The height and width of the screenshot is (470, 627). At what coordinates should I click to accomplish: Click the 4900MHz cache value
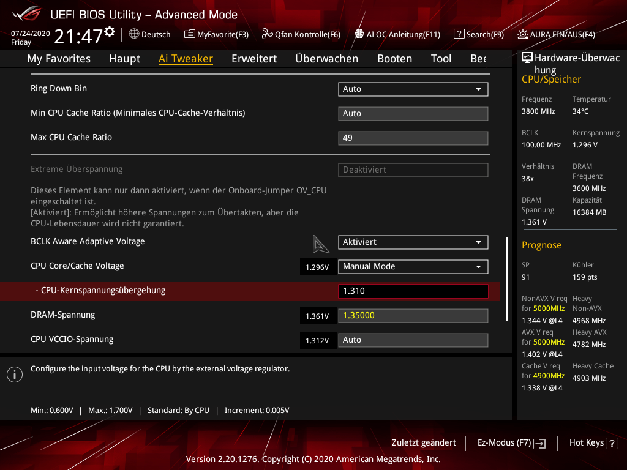point(549,376)
